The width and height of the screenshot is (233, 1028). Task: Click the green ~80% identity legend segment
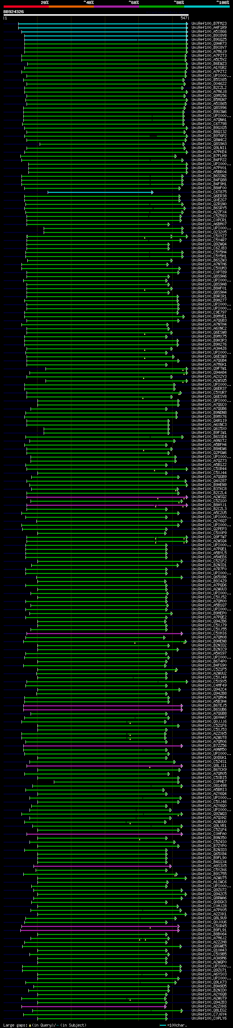pos(162,7)
